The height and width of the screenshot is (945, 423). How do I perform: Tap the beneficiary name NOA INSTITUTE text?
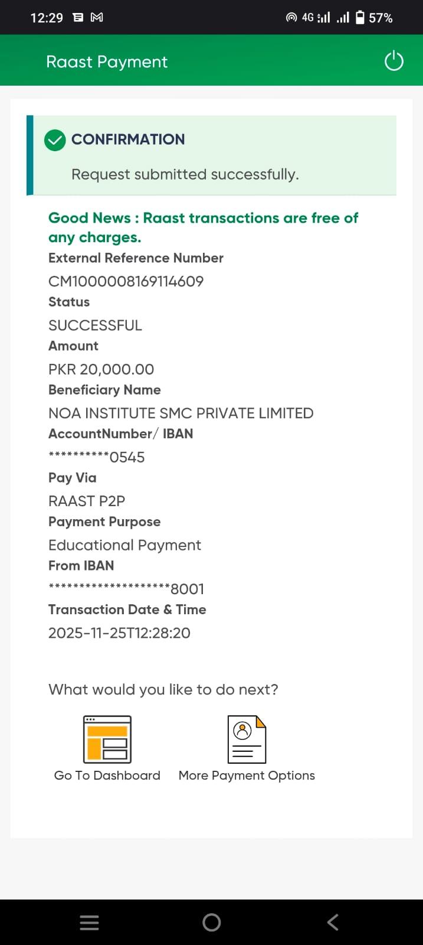pos(181,413)
